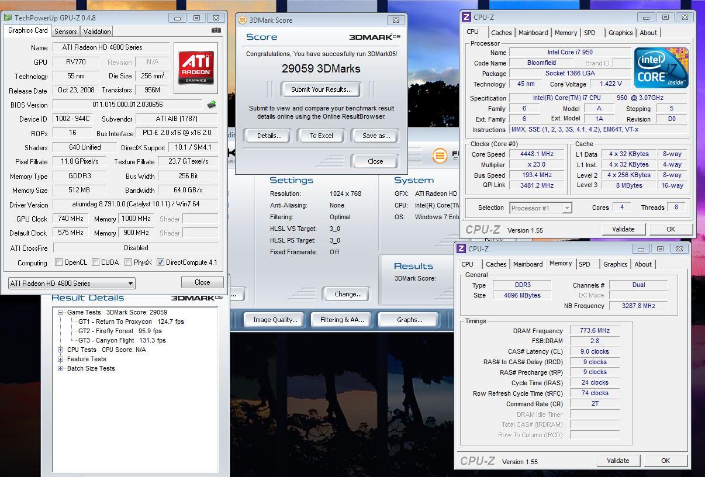Expand the CPU Tests tree node
705x477 pixels.
pyautogui.click(x=61, y=350)
